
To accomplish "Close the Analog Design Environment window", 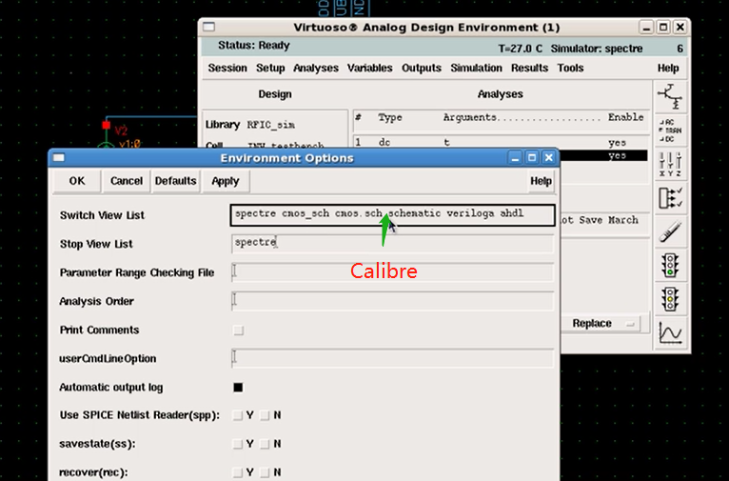I will (680, 28).
